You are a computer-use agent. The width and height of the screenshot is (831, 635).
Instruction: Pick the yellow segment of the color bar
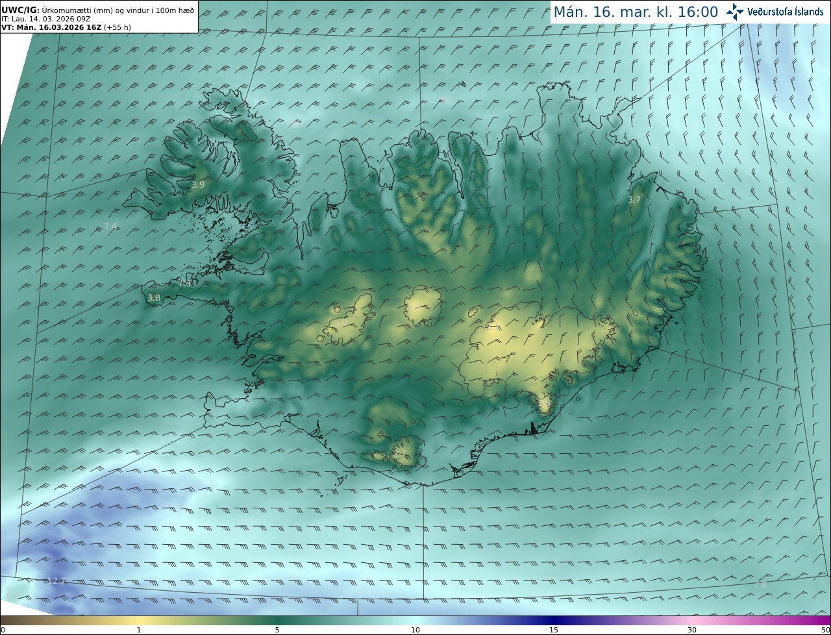[x=139, y=621]
